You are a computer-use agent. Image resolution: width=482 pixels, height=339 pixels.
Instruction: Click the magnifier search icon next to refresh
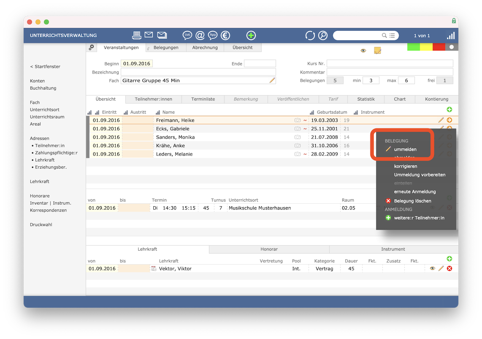[x=323, y=36]
